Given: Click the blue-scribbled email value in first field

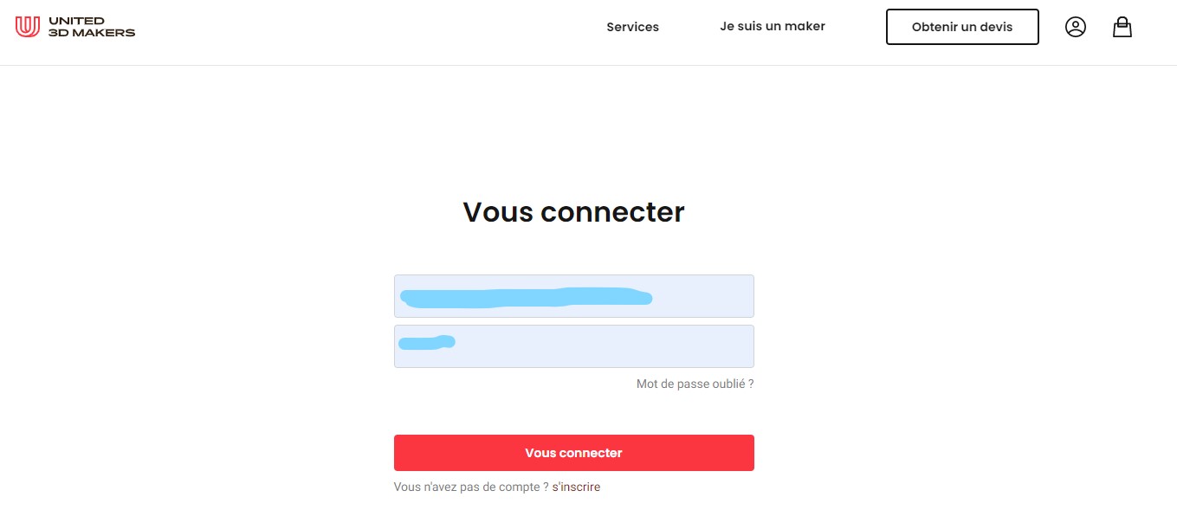Looking at the screenshot, I should (524, 298).
